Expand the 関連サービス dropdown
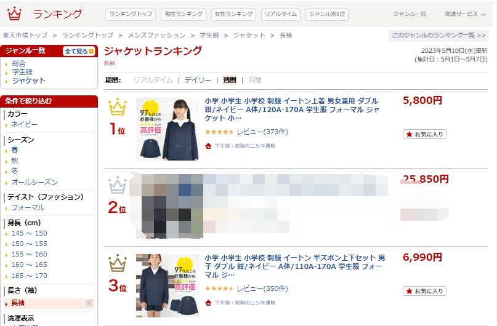 coord(465,14)
